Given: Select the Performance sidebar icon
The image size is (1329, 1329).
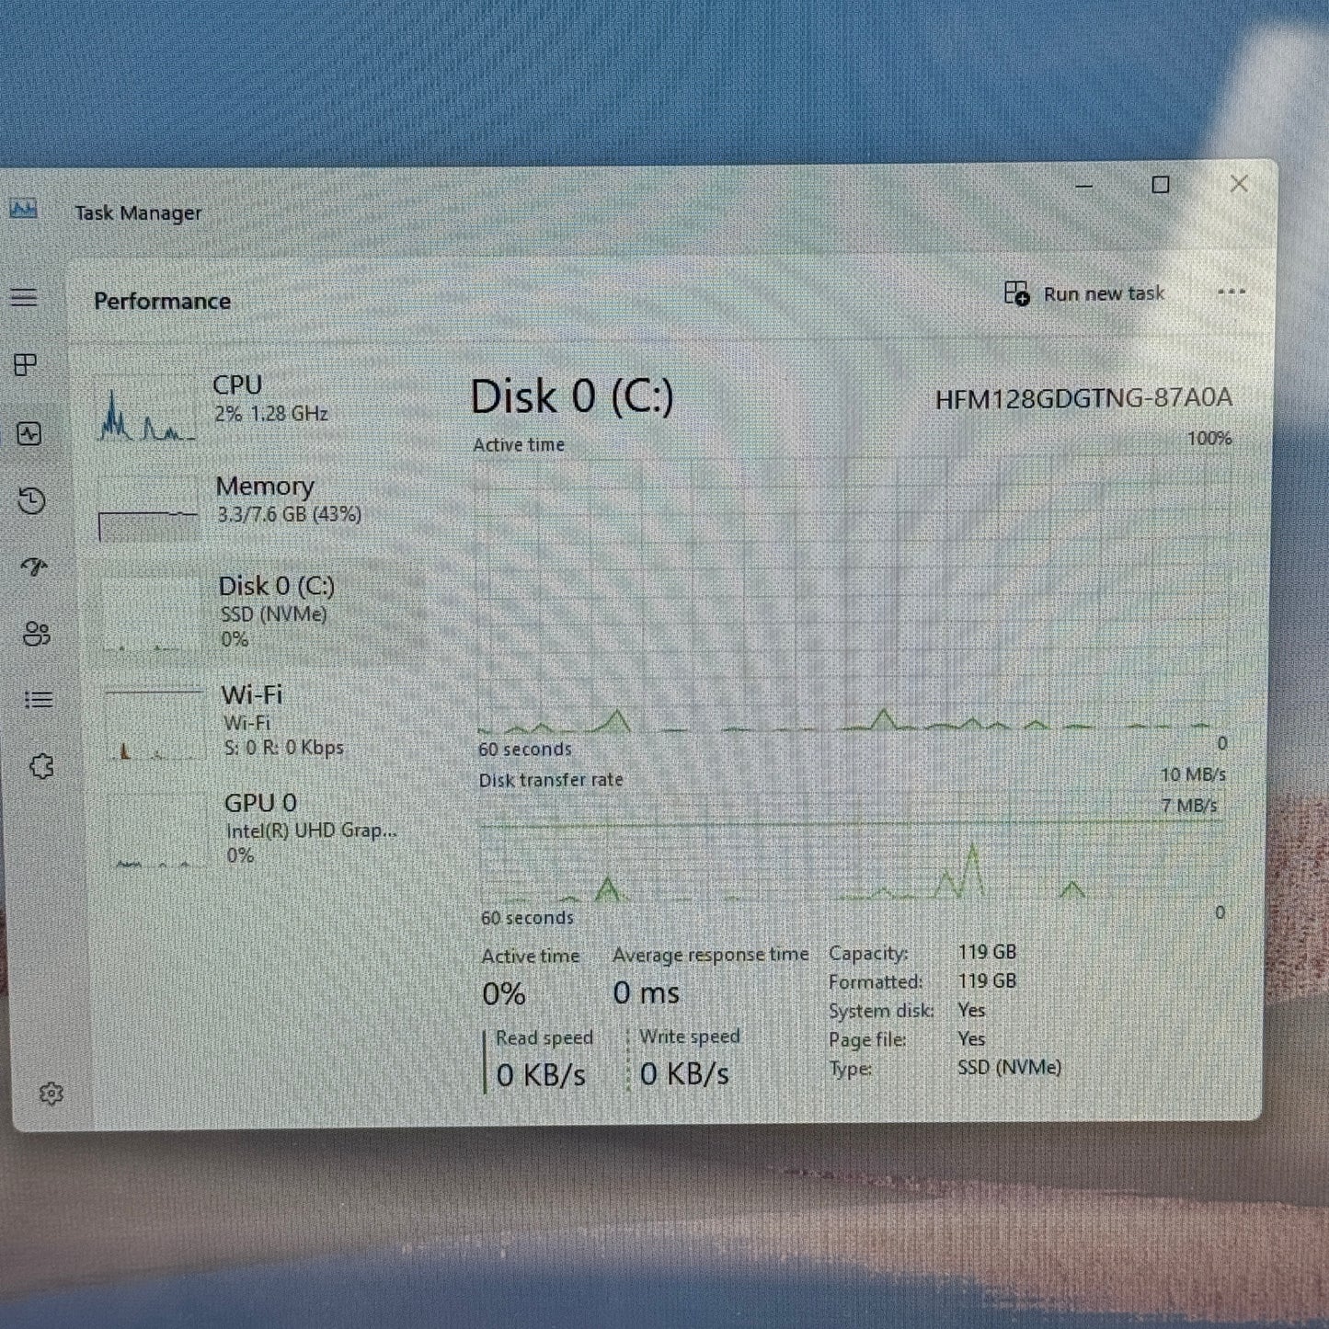Looking at the screenshot, I should [28, 434].
